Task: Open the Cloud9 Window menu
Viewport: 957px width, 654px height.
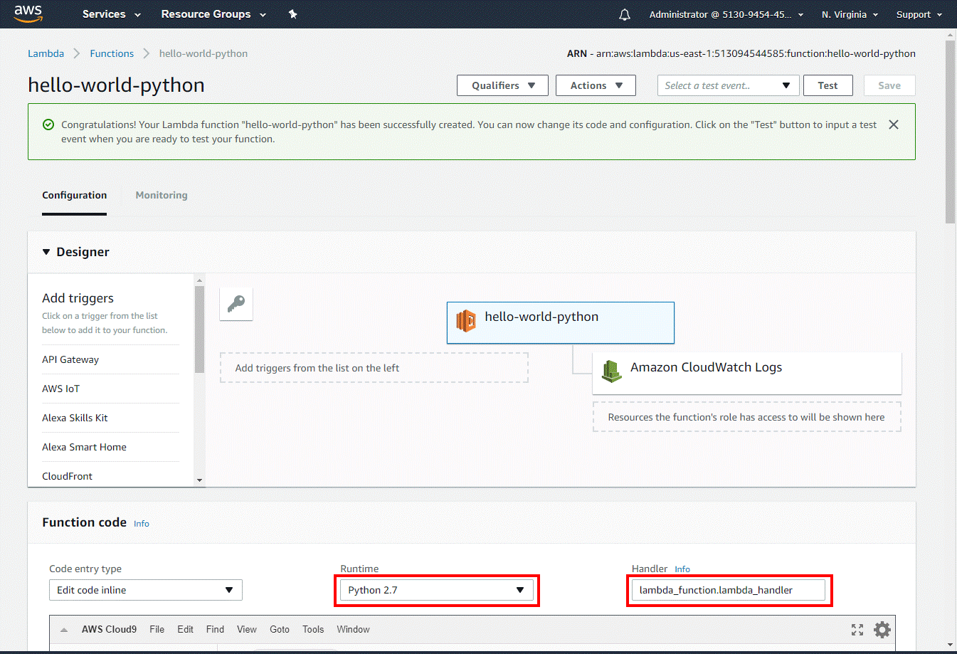Action: tap(354, 629)
